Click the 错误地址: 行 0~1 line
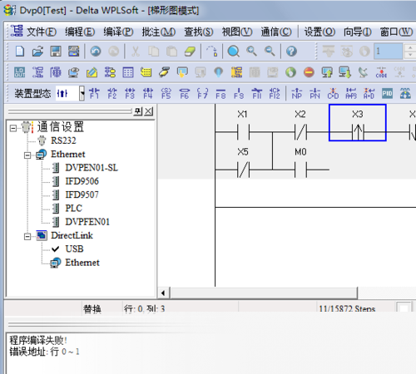 pos(45,352)
